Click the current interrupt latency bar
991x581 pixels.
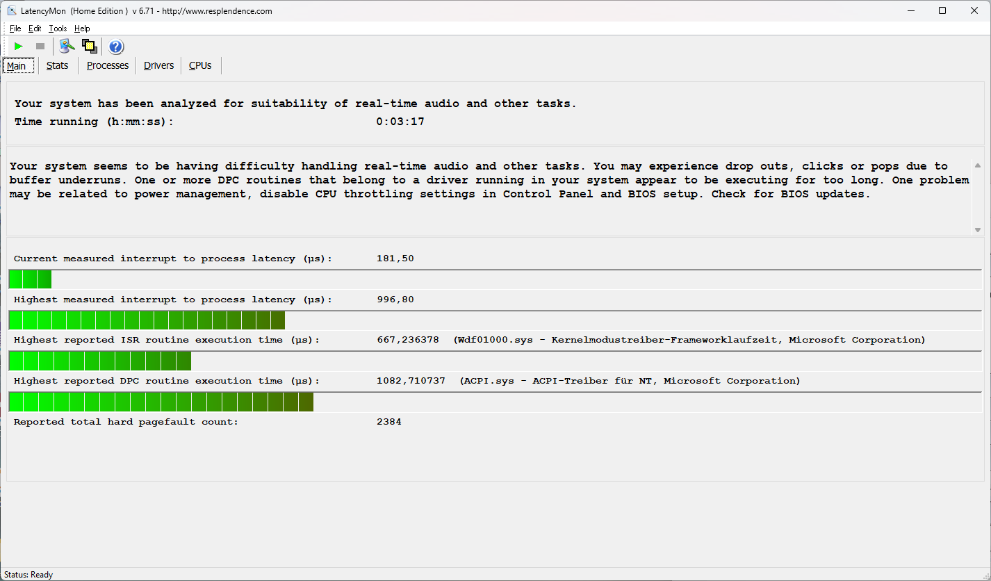coord(495,279)
